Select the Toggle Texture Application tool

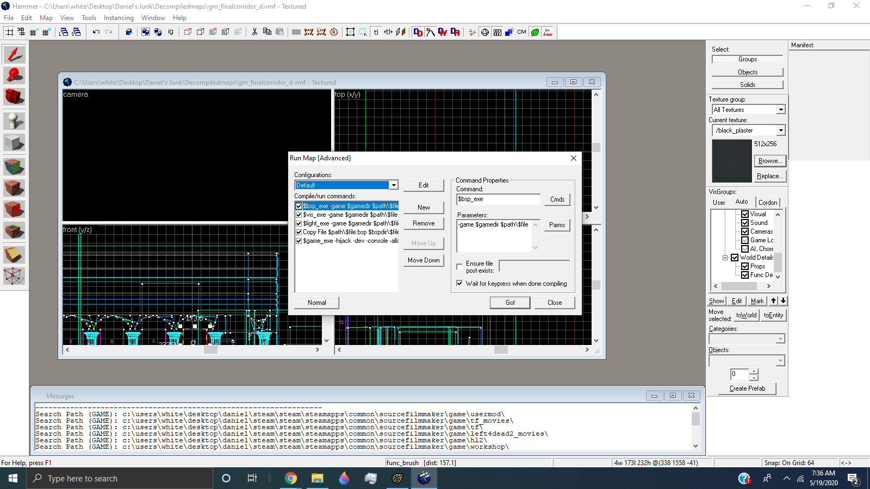(14, 166)
